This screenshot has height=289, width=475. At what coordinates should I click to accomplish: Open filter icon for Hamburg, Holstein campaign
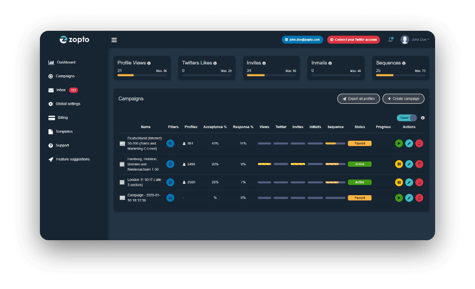[x=170, y=164]
